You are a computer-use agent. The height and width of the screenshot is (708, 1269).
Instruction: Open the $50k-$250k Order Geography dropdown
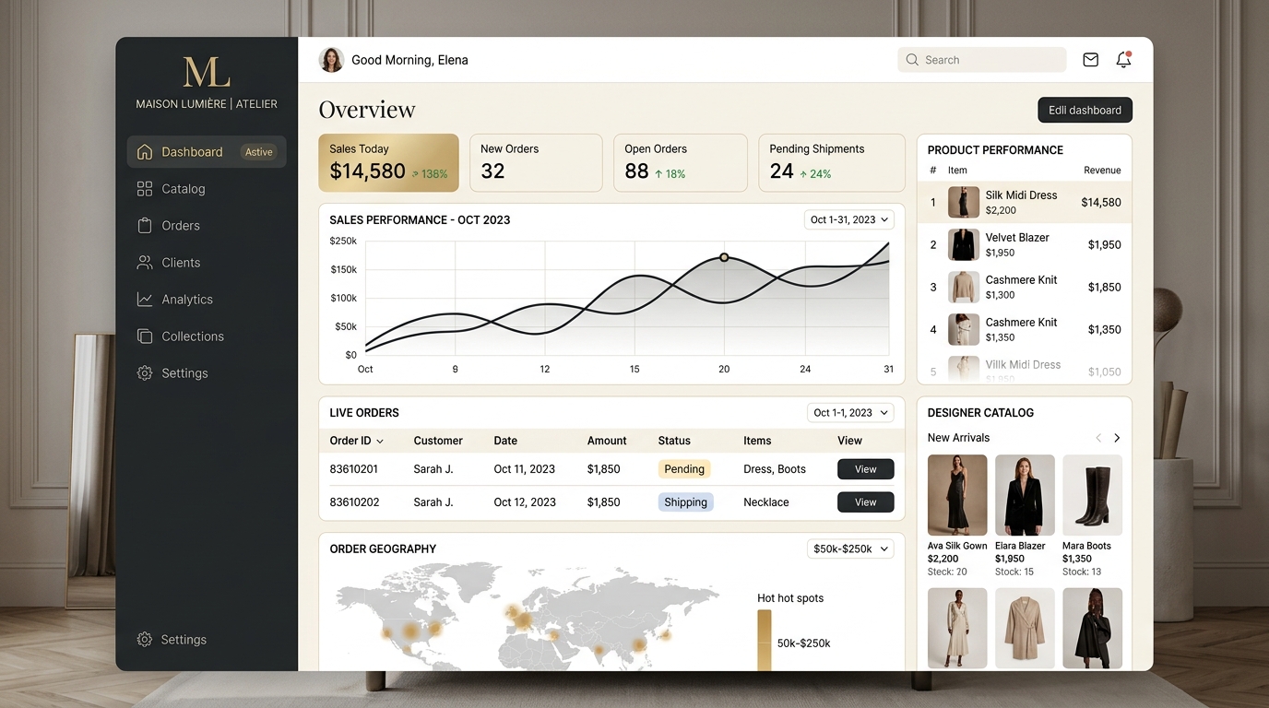[850, 549]
